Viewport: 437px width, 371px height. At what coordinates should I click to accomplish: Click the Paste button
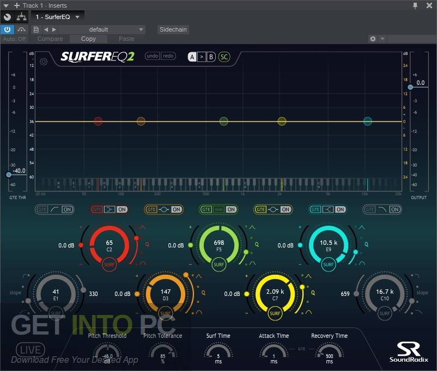pos(126,39)
